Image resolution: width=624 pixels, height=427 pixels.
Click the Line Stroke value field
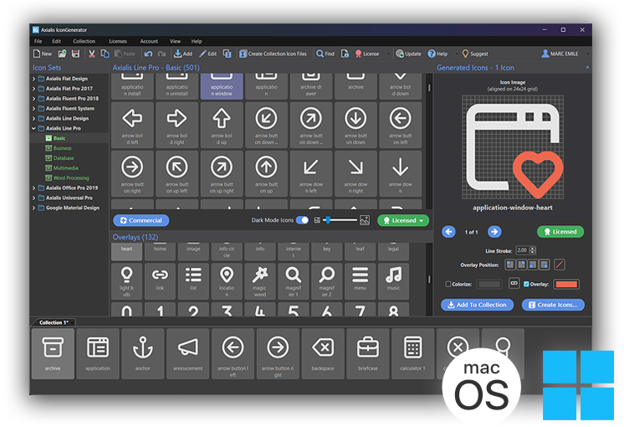click(x=522, y=250)
